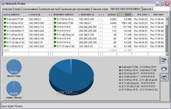Focus the filter field under destination ip
Screen dimensions: 171x109
click(88, 54)
